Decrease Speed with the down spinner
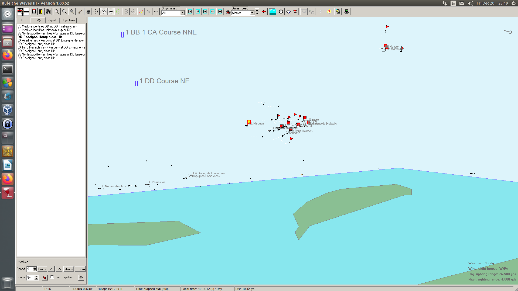This screenshot has height=291, width=518. [x=35, y=270]
